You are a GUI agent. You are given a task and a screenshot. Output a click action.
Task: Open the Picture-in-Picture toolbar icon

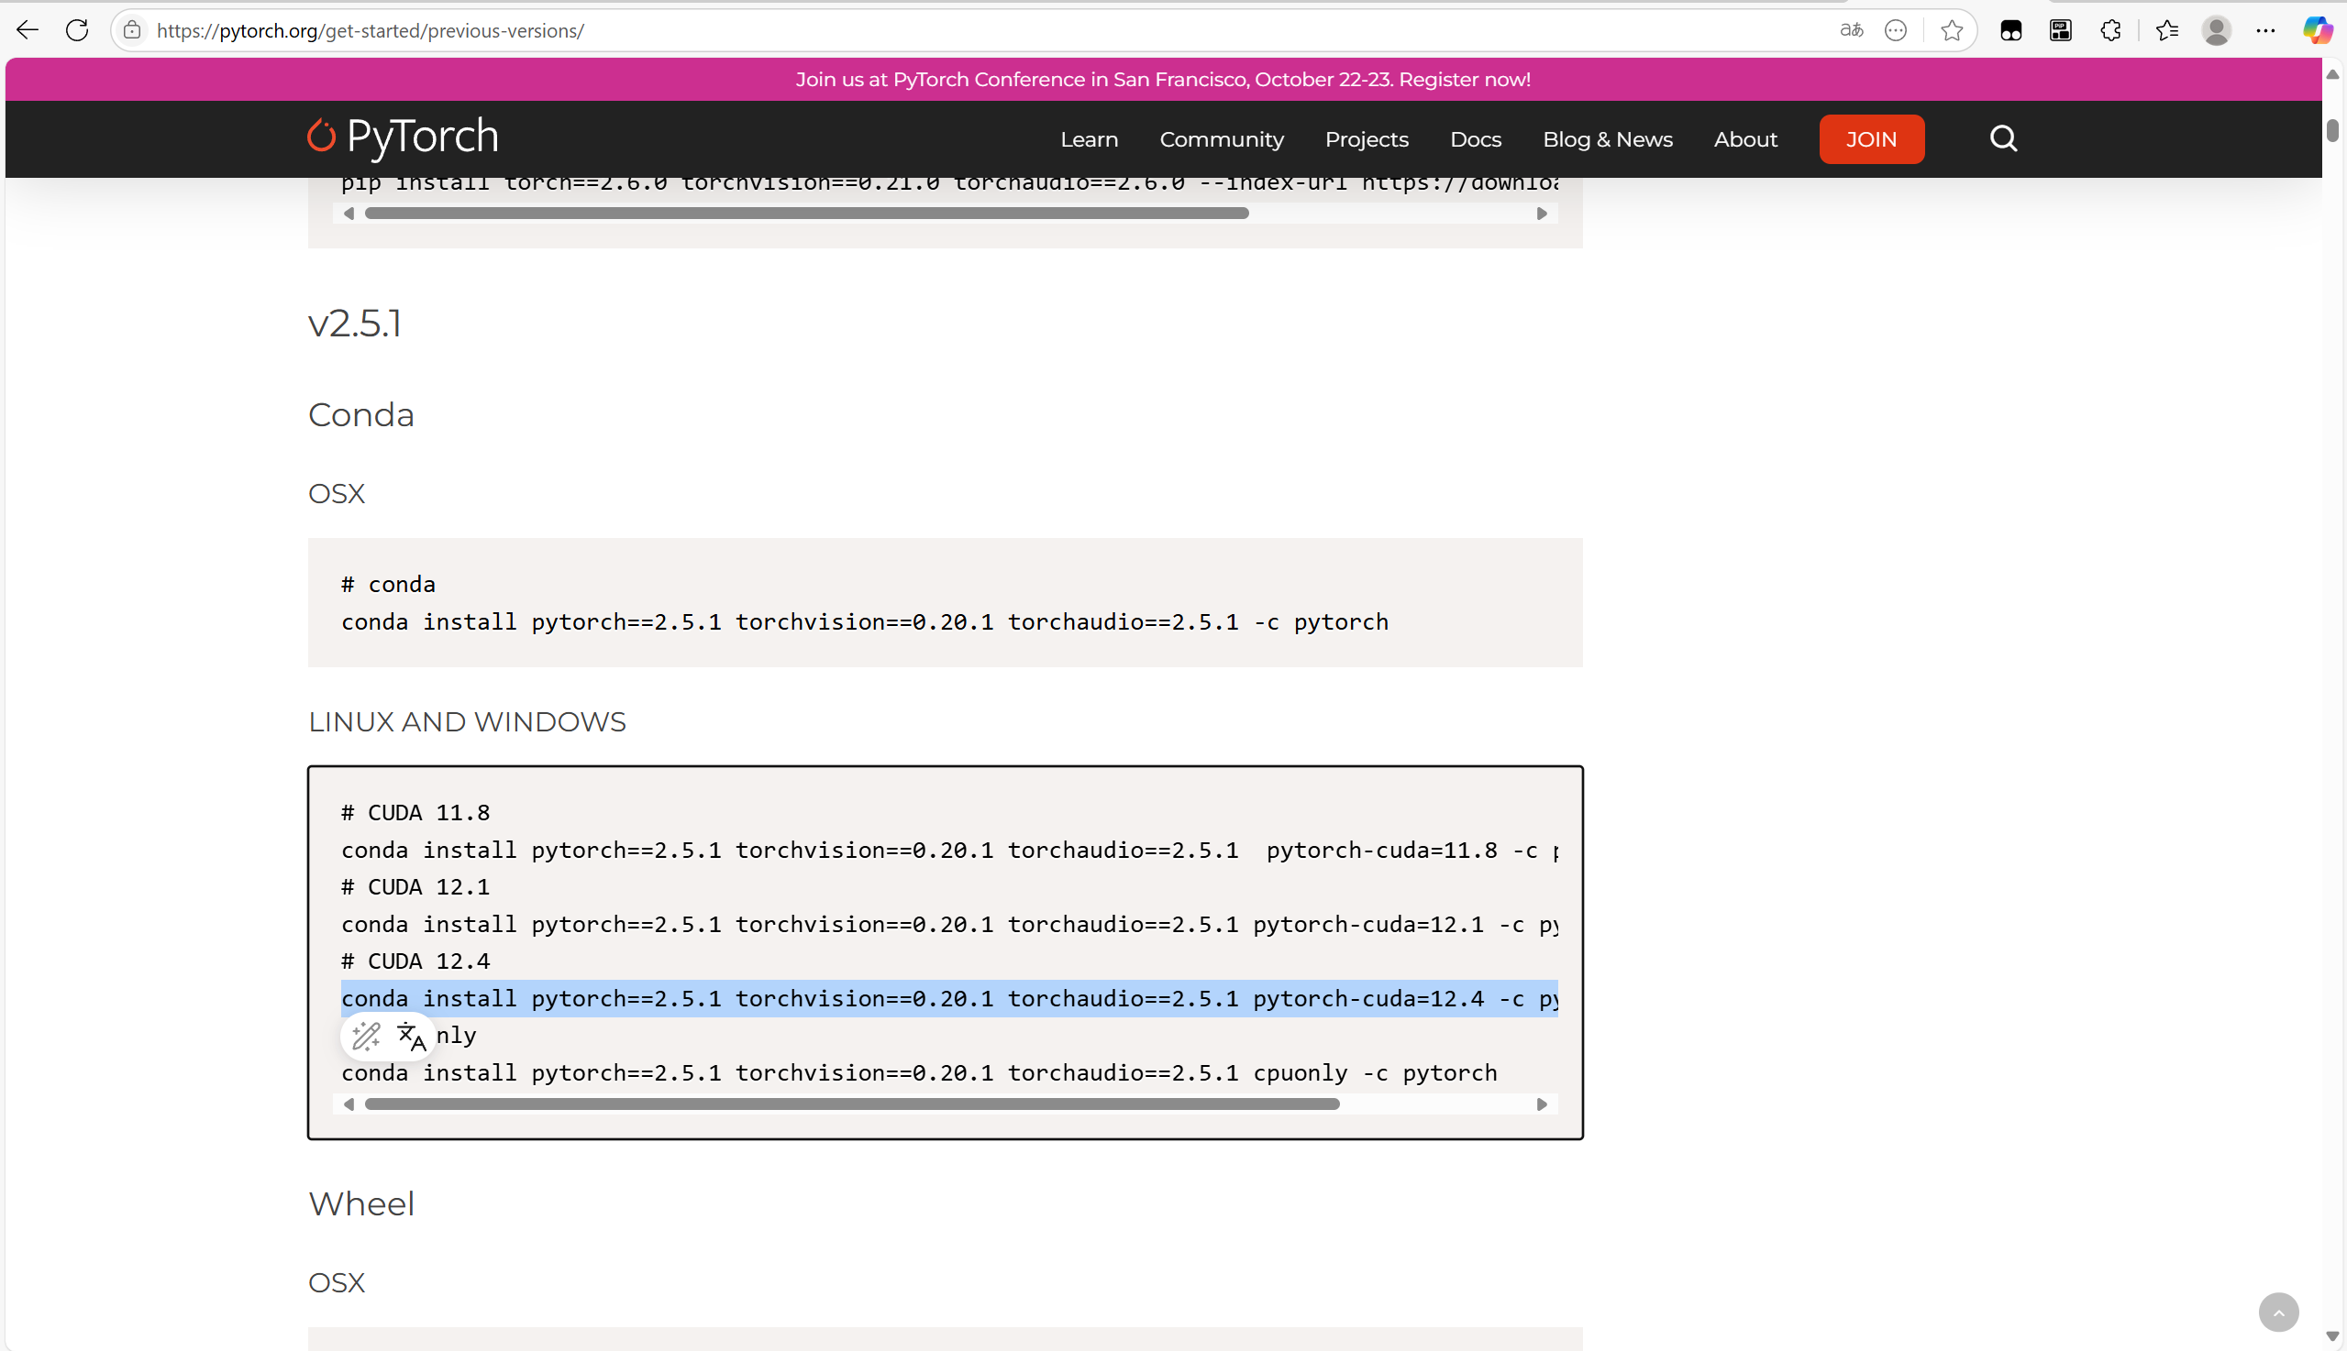(x=2060, y=30)
